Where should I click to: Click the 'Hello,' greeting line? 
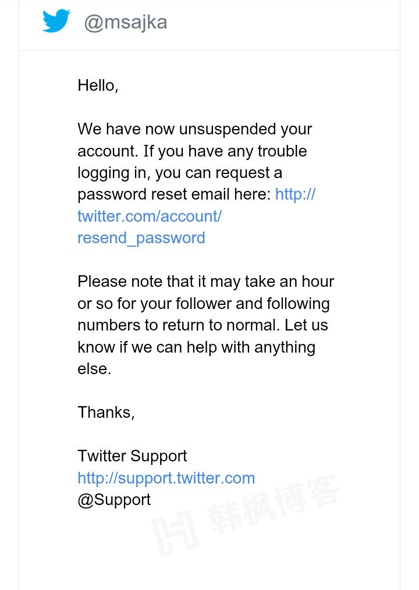98,86
